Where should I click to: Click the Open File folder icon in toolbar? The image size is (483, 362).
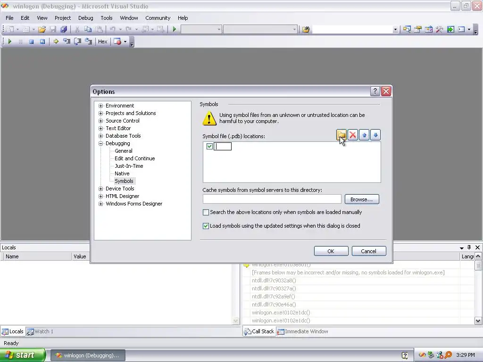[42, 29]
